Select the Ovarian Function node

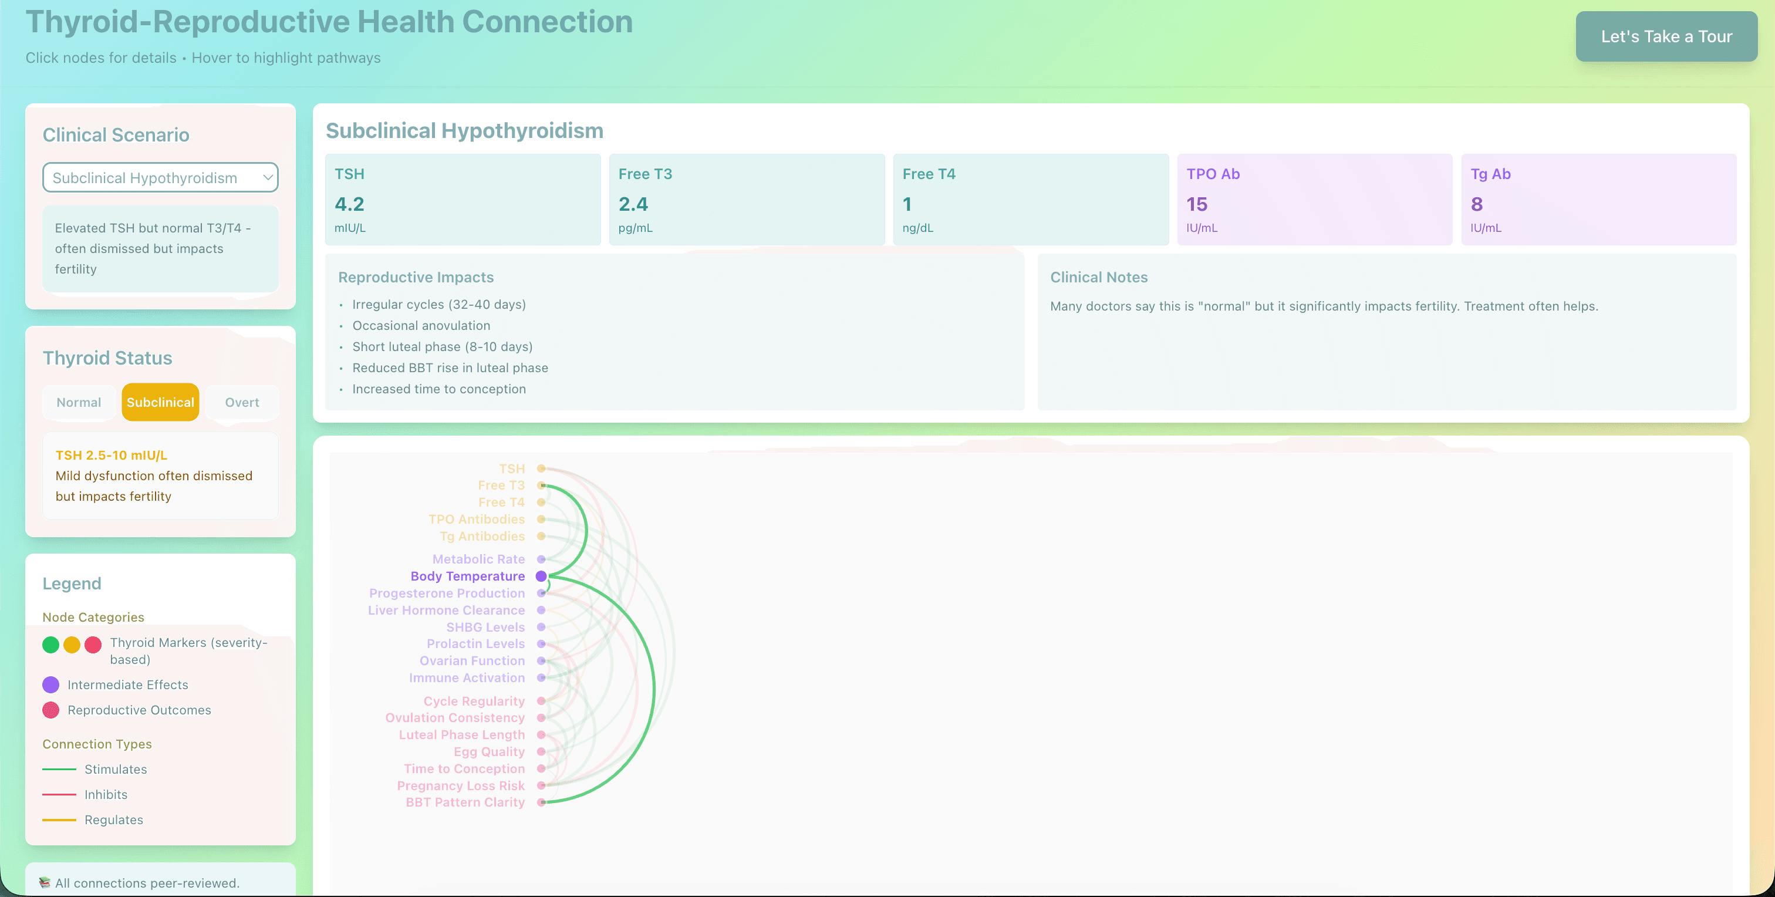[543, 660]
